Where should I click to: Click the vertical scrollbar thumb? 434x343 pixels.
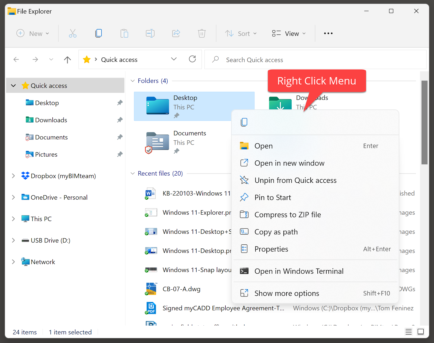click(x=424, y=122)
